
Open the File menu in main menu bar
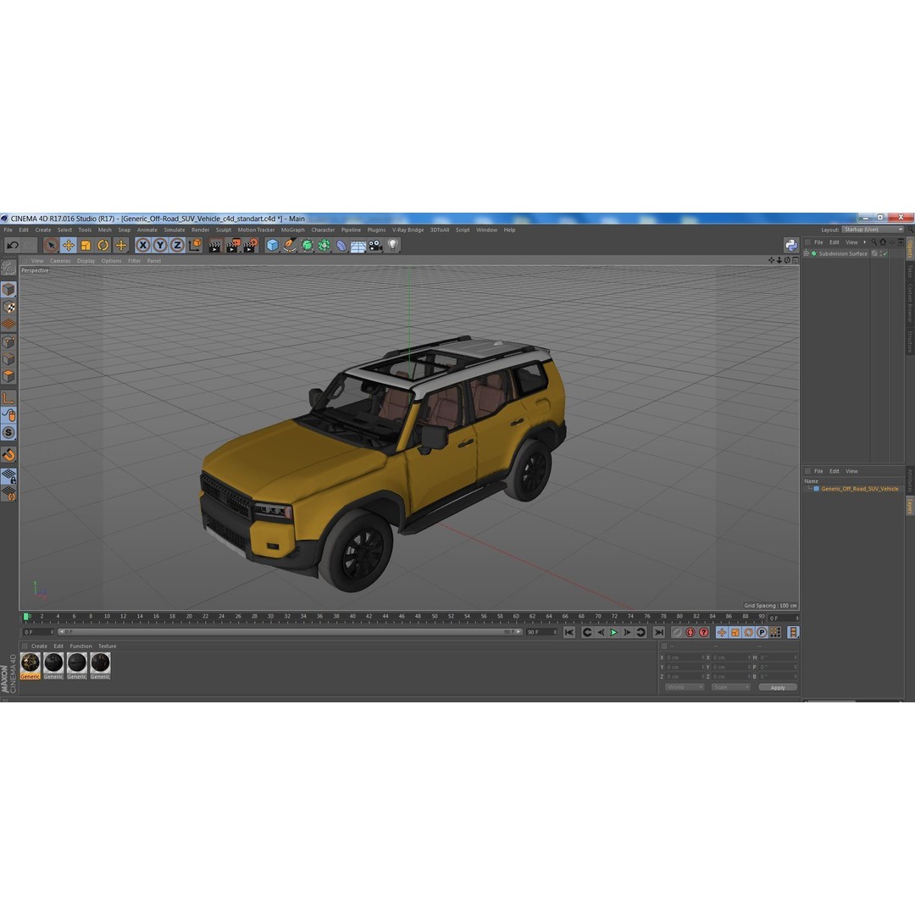[x=8, y=230]
